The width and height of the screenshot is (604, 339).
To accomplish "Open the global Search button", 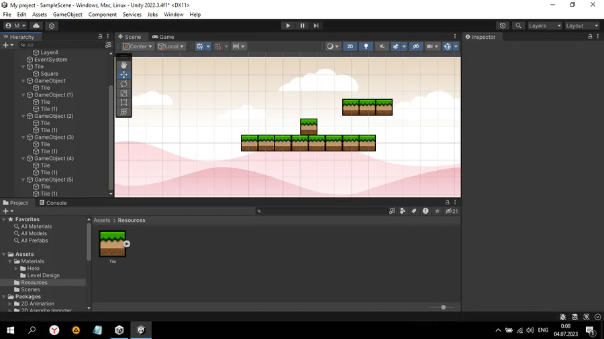I will click(519, 25).
